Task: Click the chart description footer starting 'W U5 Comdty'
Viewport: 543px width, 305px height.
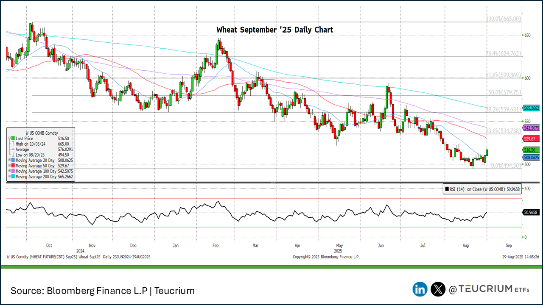Action: coord(78,257)
